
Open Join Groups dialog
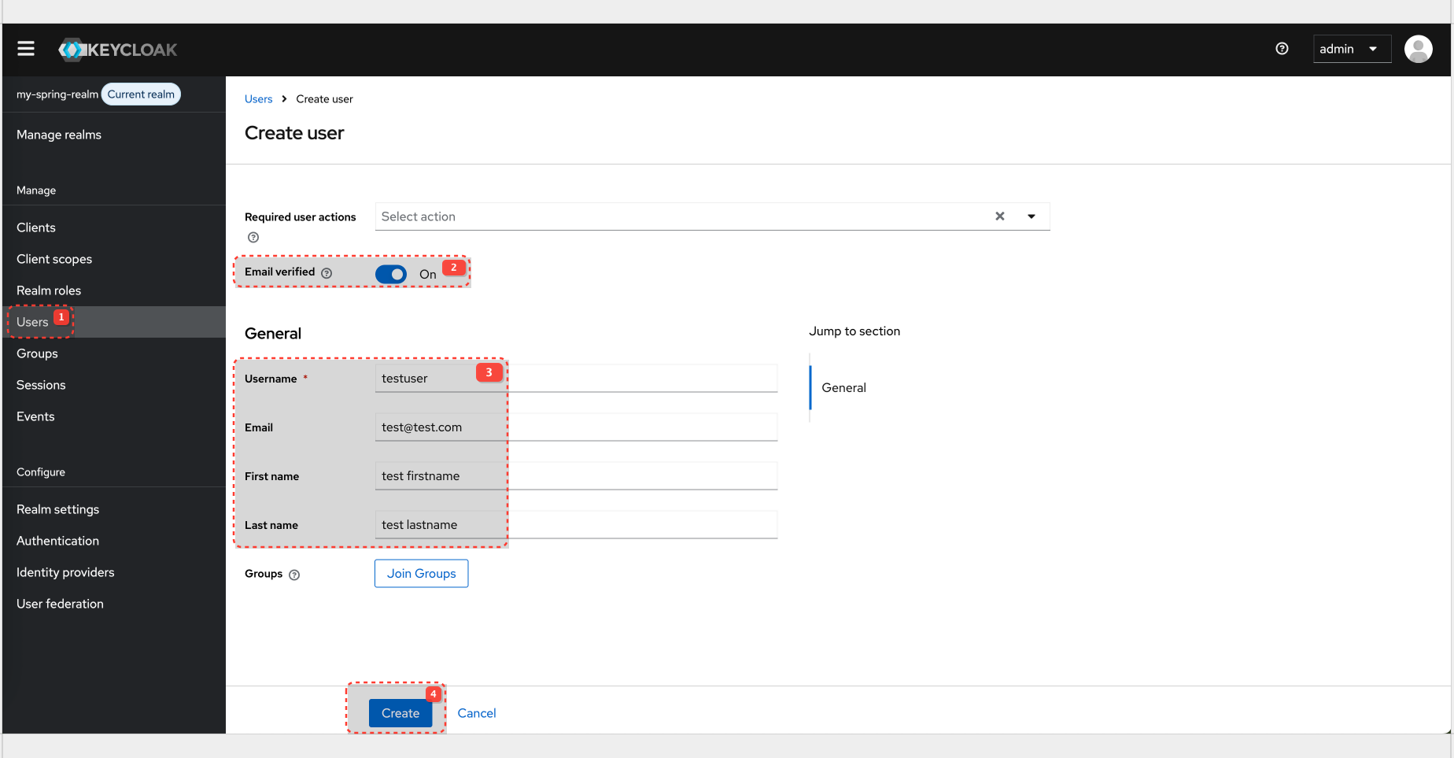(421, 573)
